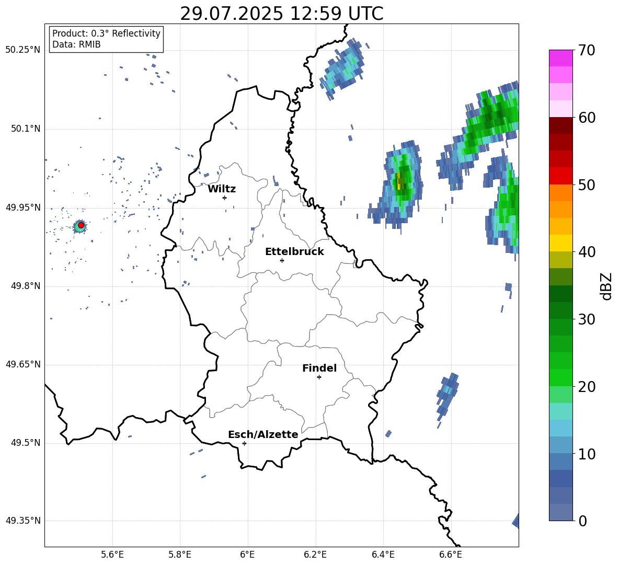Click the 49.35°N latitude label

click(x=23, y=521)
